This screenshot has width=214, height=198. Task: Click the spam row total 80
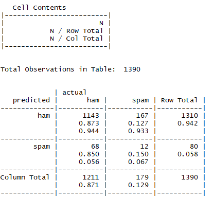[x=194, y=147]
